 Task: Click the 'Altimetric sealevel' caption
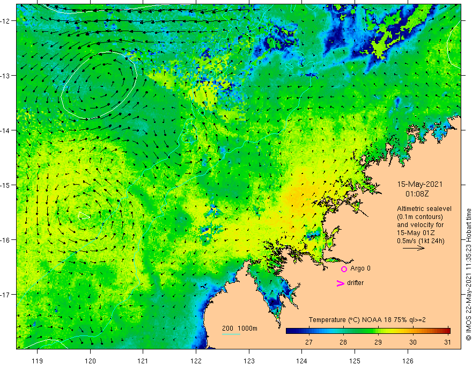point(424,209)
